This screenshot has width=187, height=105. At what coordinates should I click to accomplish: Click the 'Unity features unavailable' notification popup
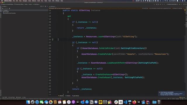(172, 93)
